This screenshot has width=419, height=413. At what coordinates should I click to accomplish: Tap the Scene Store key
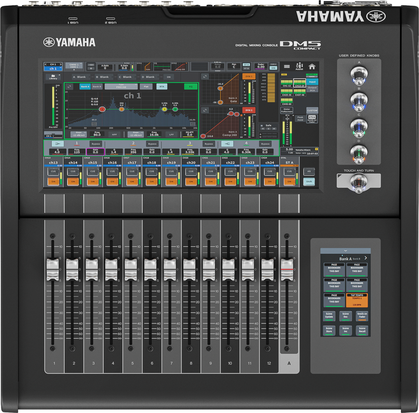[x=329, y=330]
